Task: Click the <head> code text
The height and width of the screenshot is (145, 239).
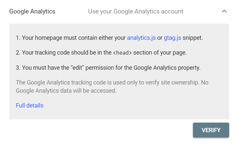Action: [x=122, y=53]
